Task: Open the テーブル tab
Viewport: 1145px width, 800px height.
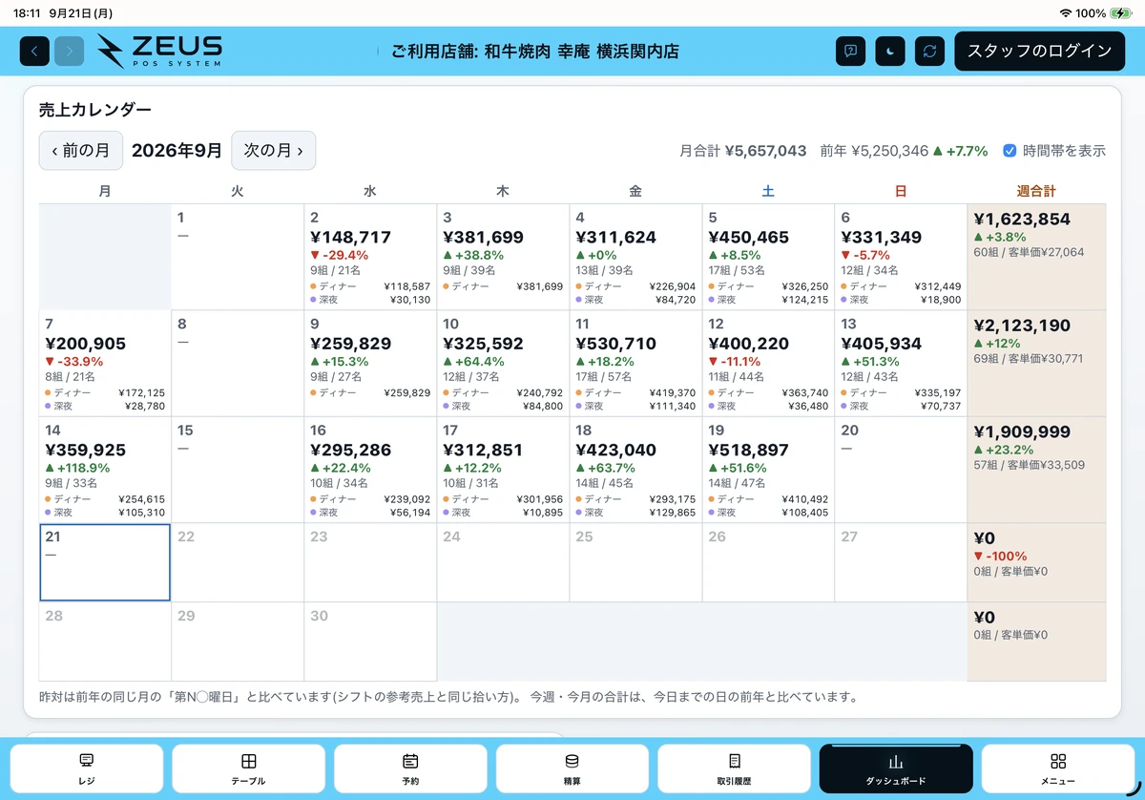Action: (x=248, y=768)
